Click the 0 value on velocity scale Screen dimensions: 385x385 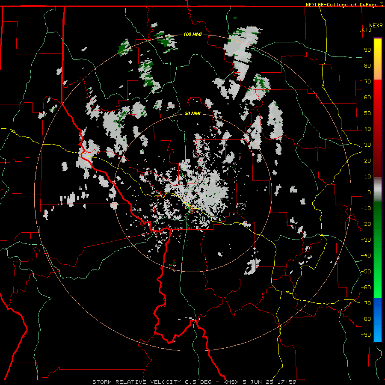(369, 192)
